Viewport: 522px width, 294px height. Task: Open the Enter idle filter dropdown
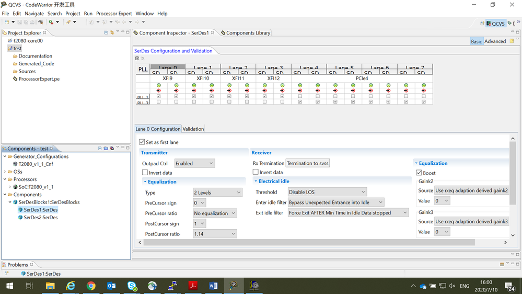pyautogui.click(x=336, y=202)
